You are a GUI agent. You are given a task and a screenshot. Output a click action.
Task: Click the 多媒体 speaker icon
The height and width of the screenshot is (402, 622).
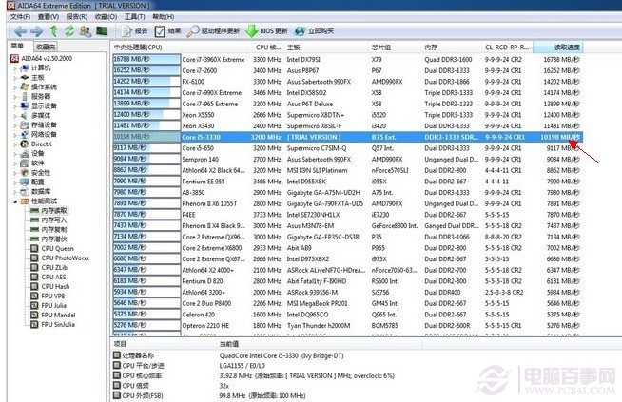point(25,115)
